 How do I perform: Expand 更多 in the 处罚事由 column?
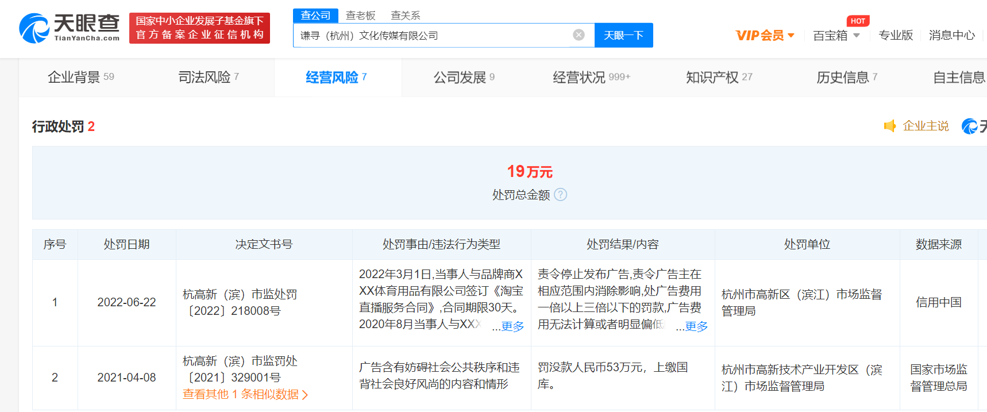(512, 326)
